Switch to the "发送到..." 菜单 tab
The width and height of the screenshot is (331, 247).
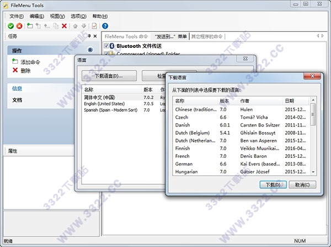[x=170, y=36]
